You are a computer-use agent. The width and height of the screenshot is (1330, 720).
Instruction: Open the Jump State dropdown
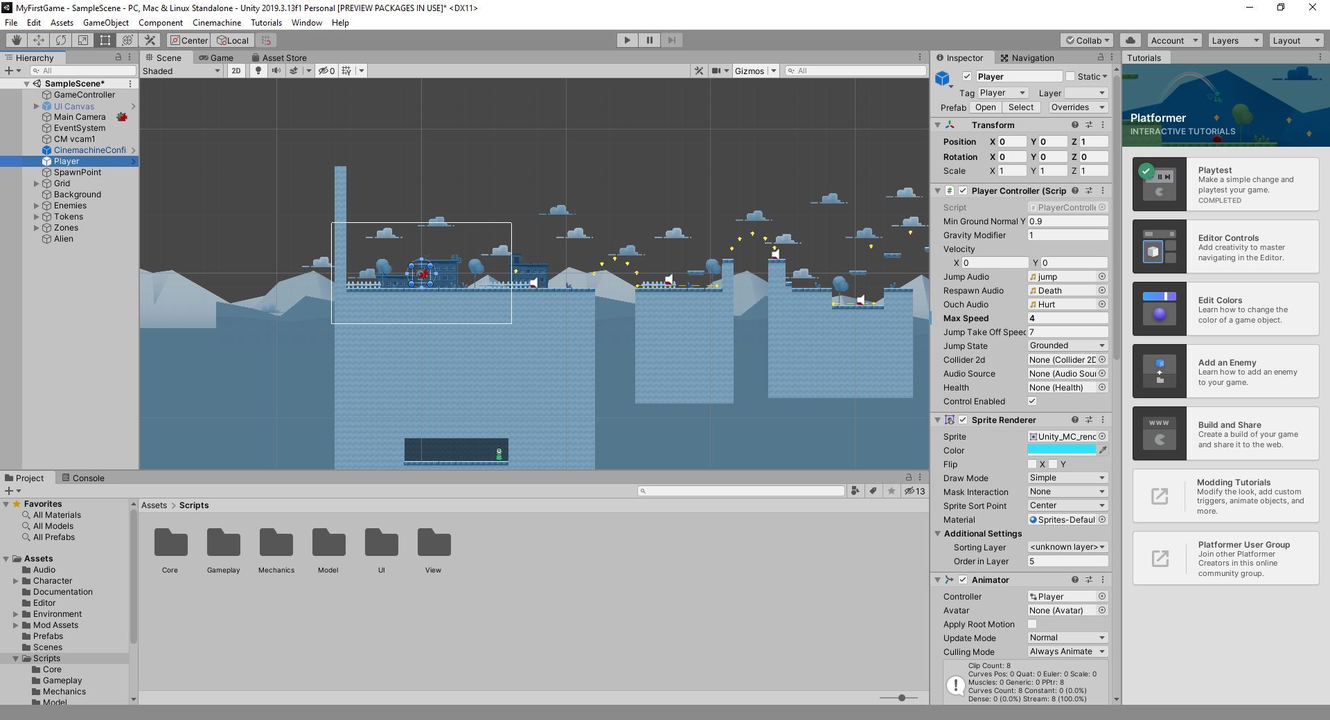pos(1067,345)
